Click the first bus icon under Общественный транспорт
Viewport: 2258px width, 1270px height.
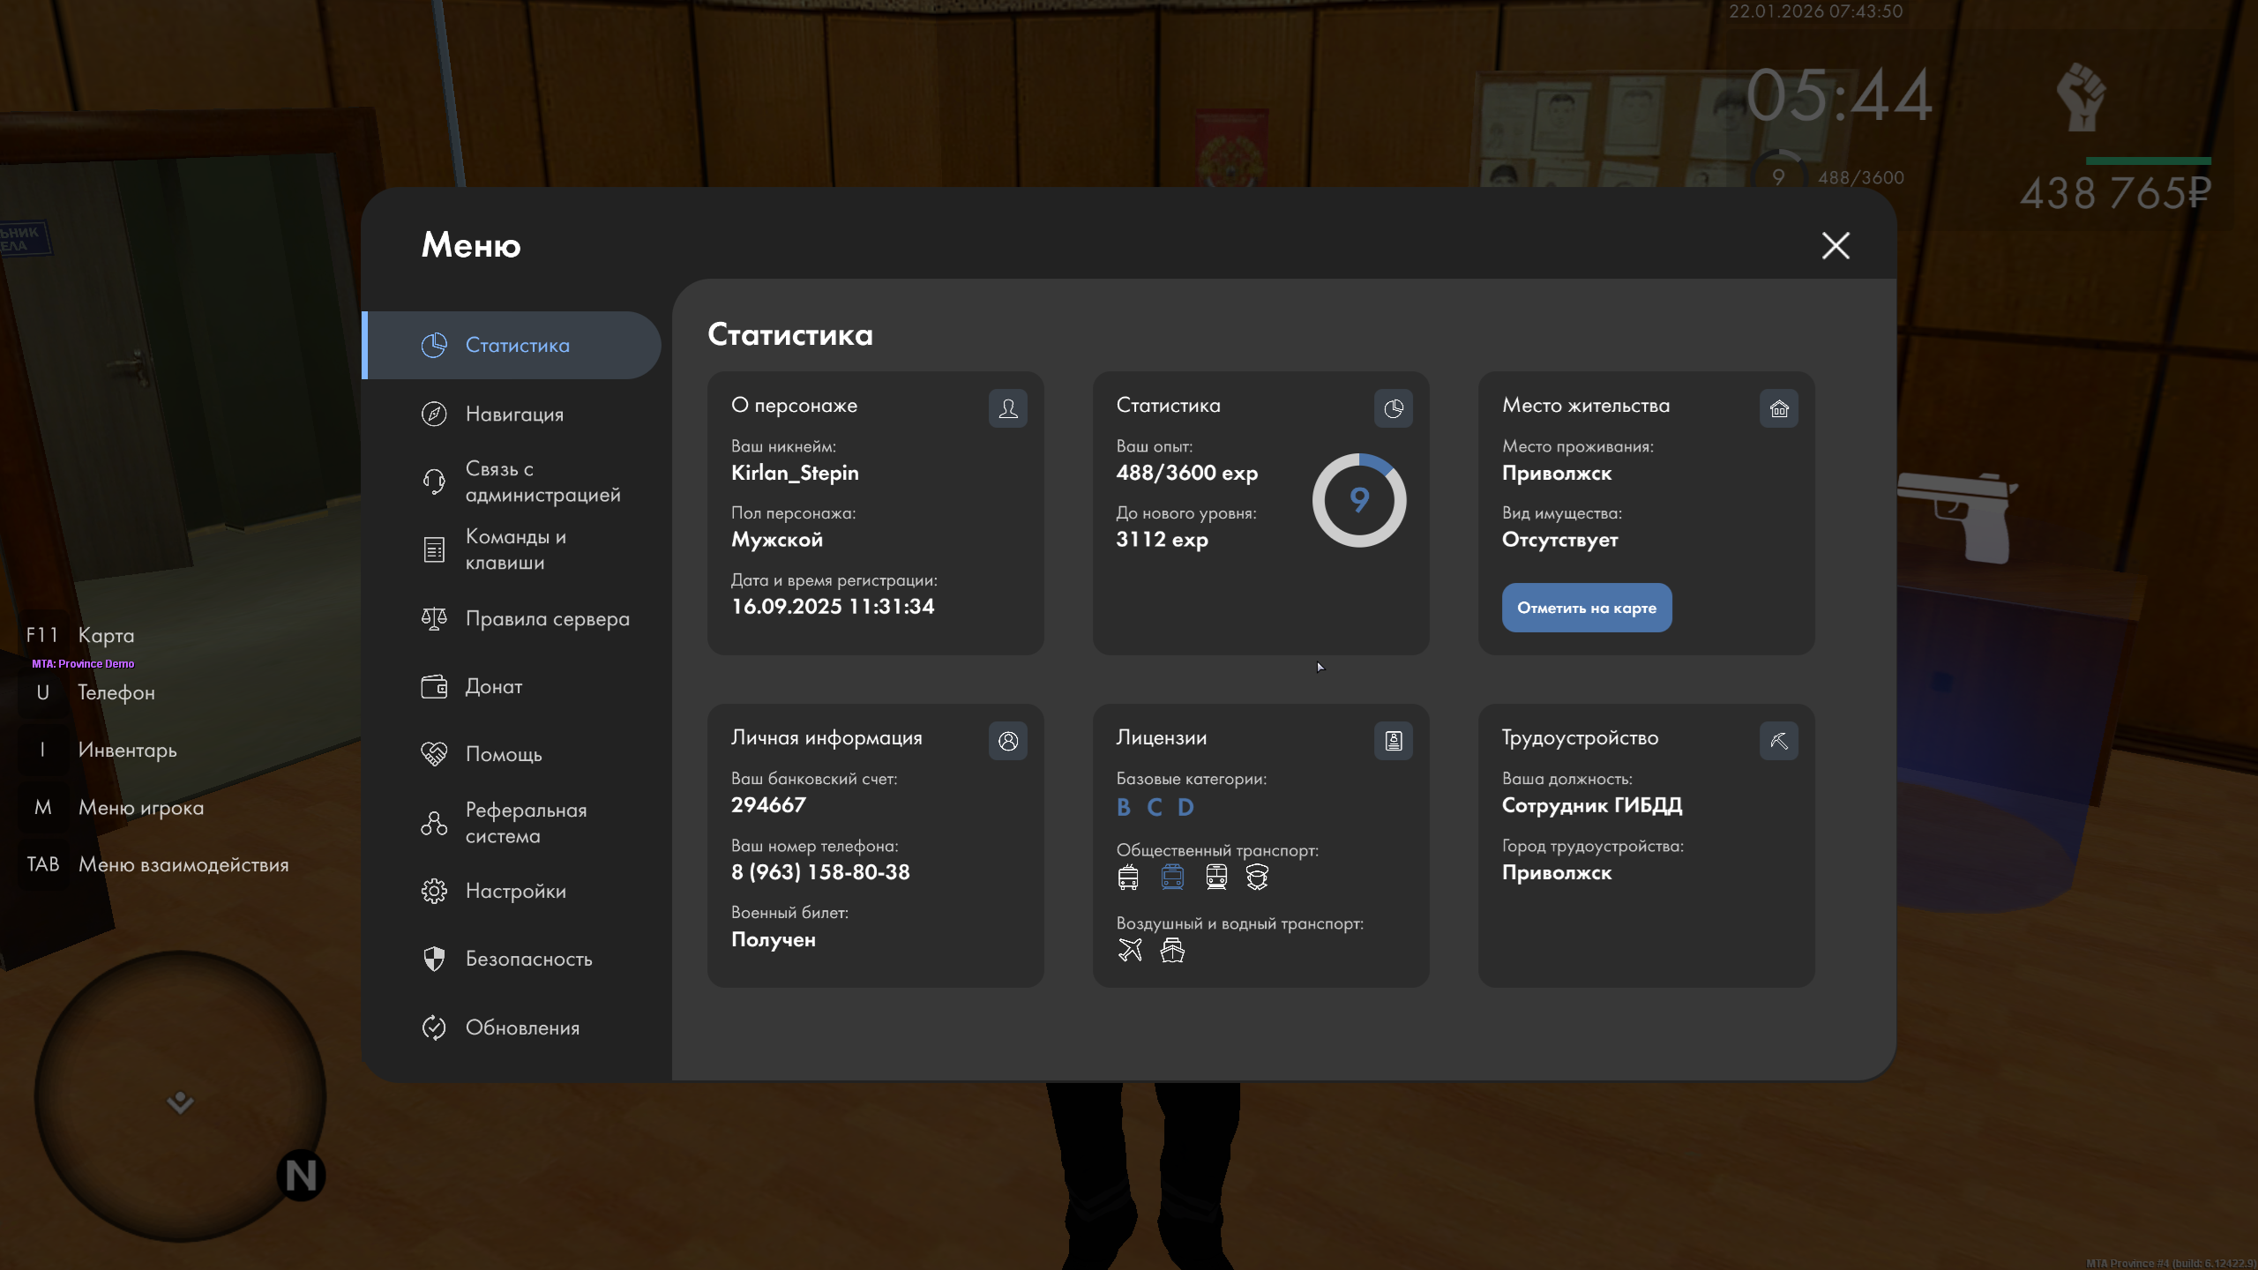point(1128,877)
